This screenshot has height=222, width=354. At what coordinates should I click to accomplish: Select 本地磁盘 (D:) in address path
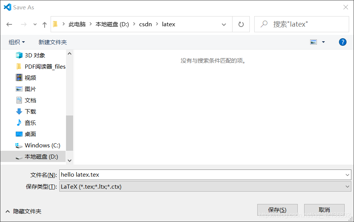(112, 24)
